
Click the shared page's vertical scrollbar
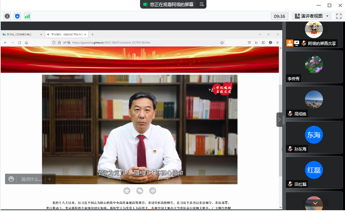(x=280, y=130)
